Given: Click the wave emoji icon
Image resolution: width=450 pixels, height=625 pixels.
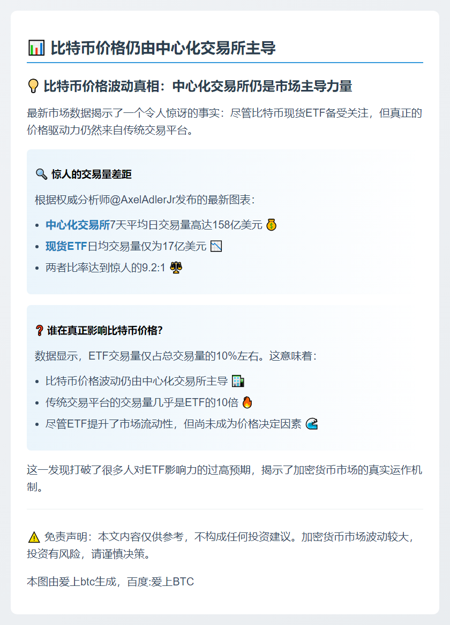Looking at the screenshot, I should click(312, 424).
